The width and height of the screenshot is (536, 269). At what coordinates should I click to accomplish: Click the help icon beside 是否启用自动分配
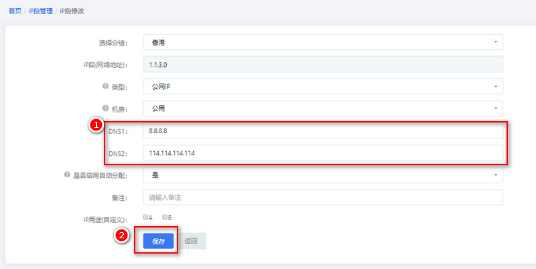tap(67, 175)
